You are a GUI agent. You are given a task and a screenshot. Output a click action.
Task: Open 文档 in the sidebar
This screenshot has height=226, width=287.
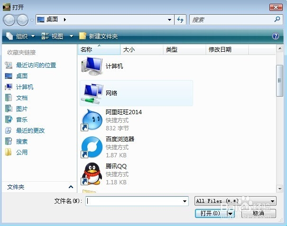pyautogui.click(x=22, y=98)
